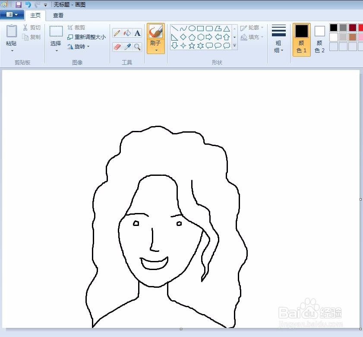This screenshot has height=337, width=363.
Task: Select the Text tool
Action: [x=137, y=33]
